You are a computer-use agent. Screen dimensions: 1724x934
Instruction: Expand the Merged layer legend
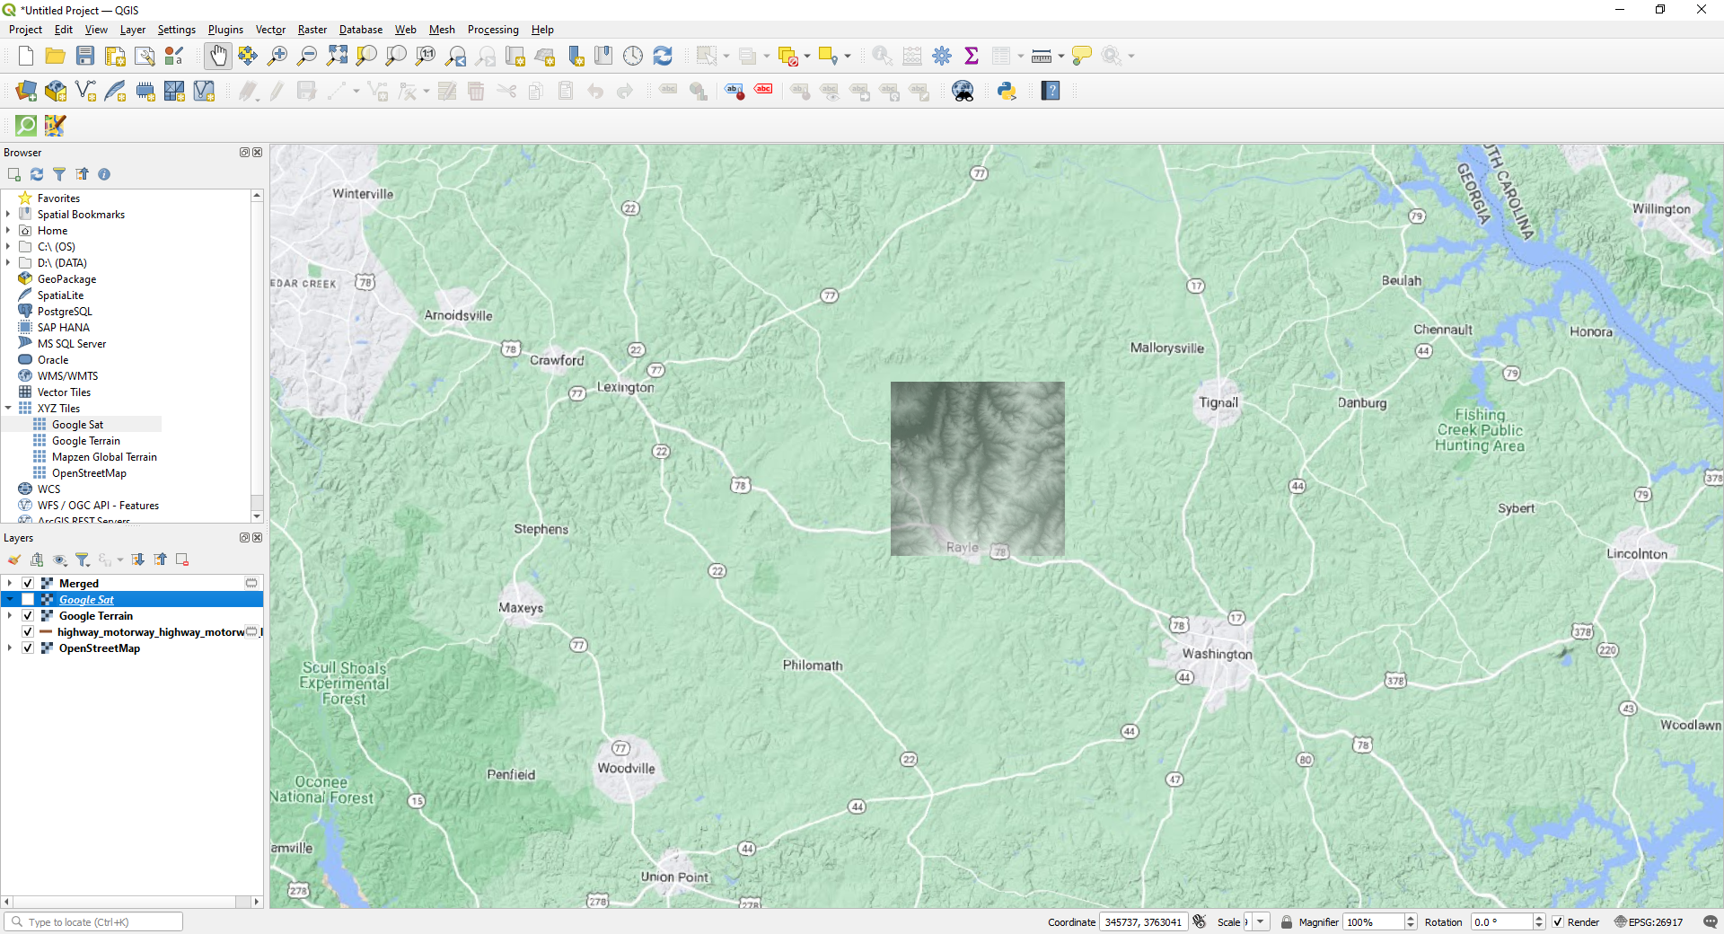pyautogui.click(x=10, y=584)
